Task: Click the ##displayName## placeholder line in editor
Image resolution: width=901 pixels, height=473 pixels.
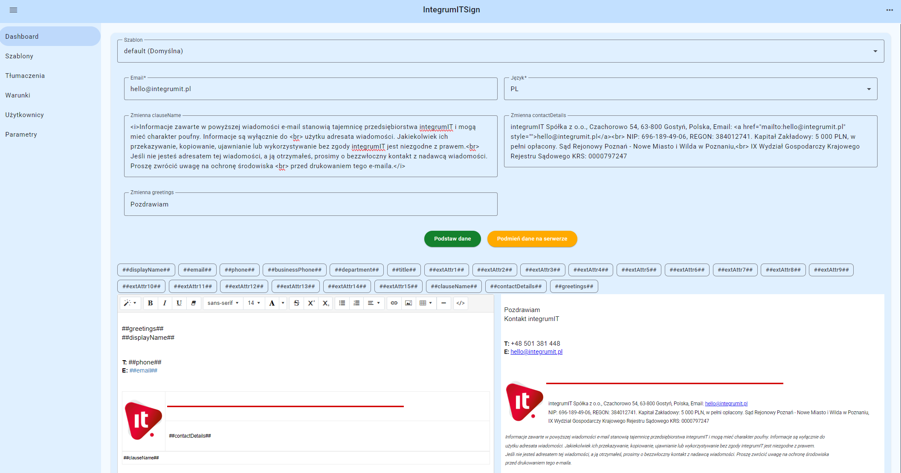Action: [x=148, y=338]
